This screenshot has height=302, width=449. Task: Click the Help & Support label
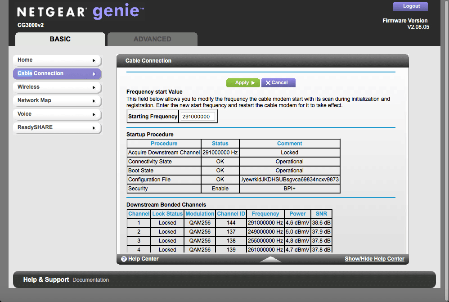click(x=46, y=279)
